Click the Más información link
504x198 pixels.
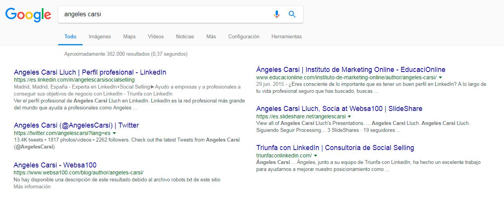[32, 187]
